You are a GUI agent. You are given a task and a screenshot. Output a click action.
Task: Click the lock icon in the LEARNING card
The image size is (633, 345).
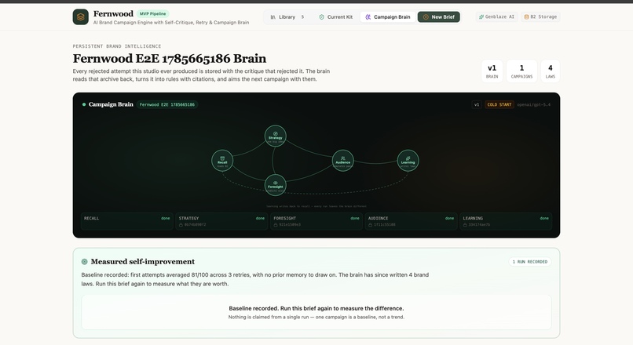[465, 225]
